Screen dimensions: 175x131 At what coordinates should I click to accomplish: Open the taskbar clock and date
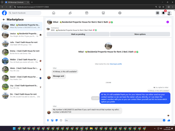[167, 129]
